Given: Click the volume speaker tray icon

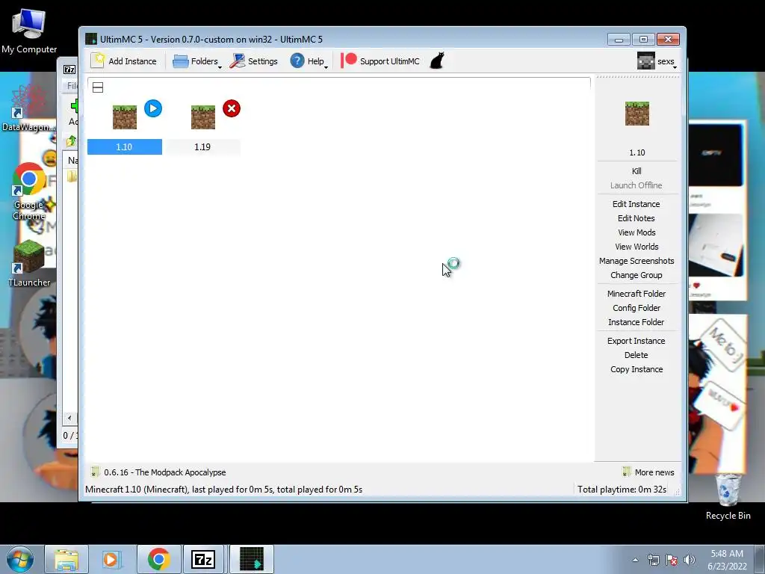Looking at the screenshot, I should tap(690, 560).
